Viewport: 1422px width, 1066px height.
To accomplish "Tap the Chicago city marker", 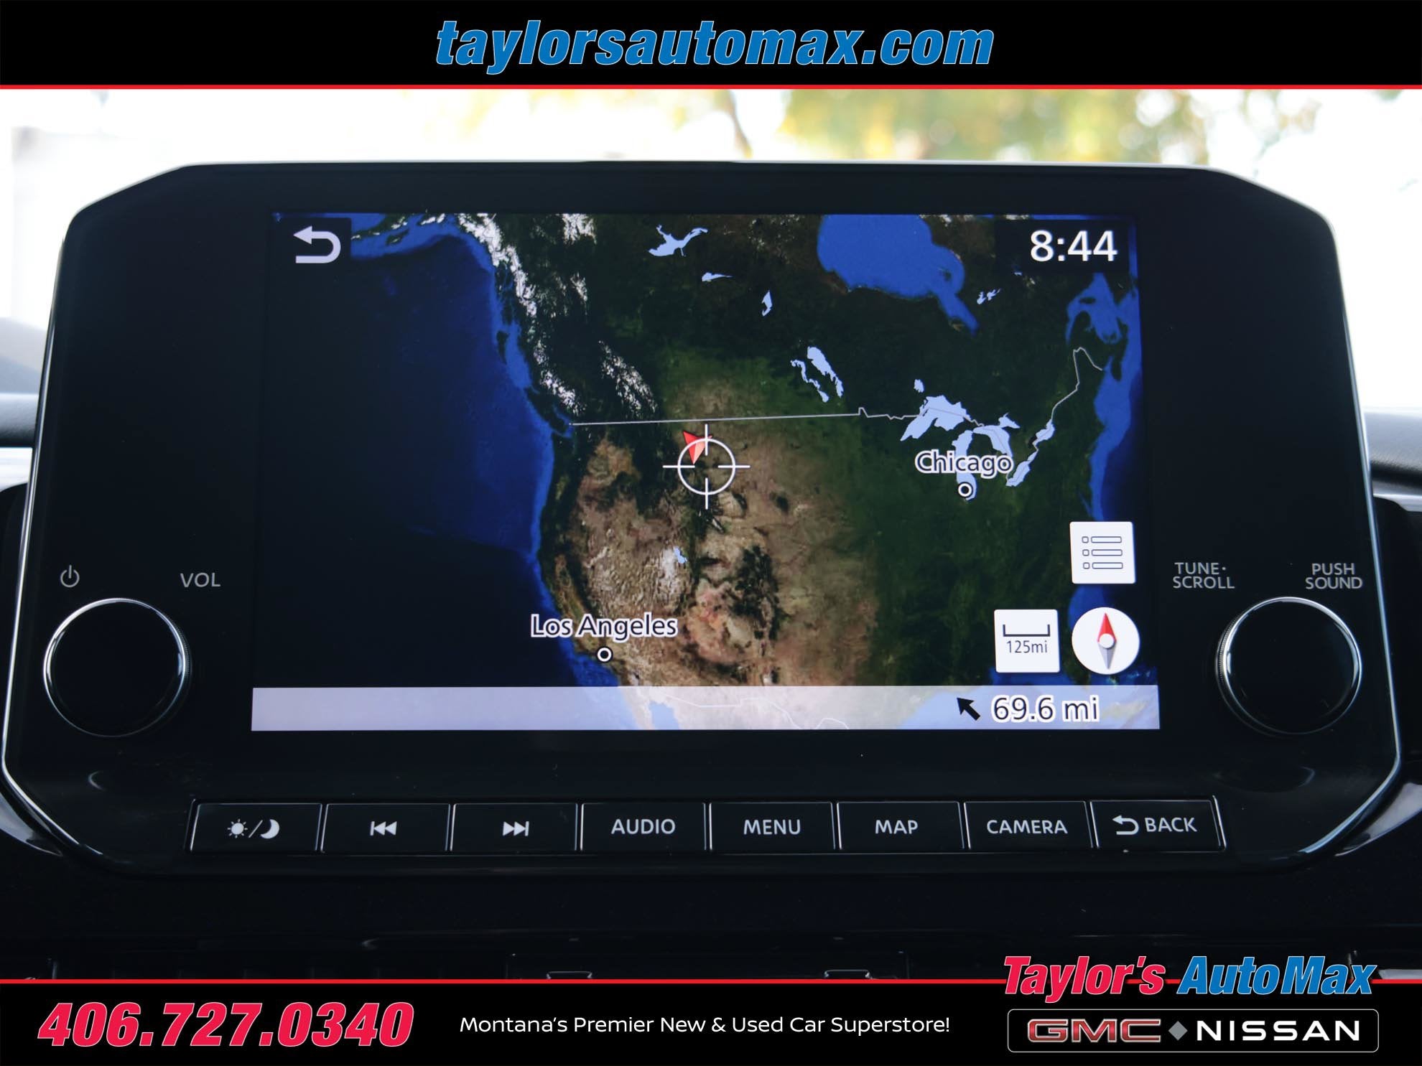I will [x=965, y=490].
